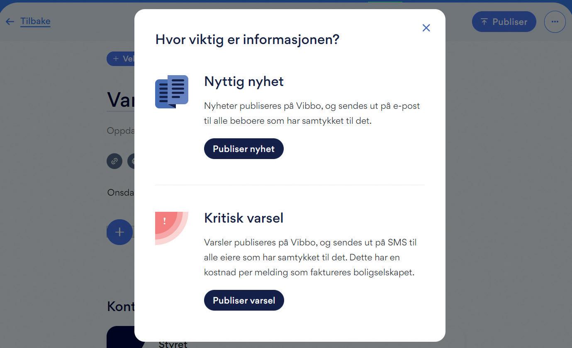The image size is (572, 348).
Task: Click the body text starting 'Onsda'
Action: click(121, 192)
